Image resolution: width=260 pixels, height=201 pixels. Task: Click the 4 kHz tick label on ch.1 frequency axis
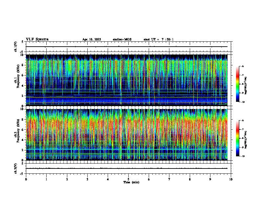pyautogui.click(x=23, y=86)
